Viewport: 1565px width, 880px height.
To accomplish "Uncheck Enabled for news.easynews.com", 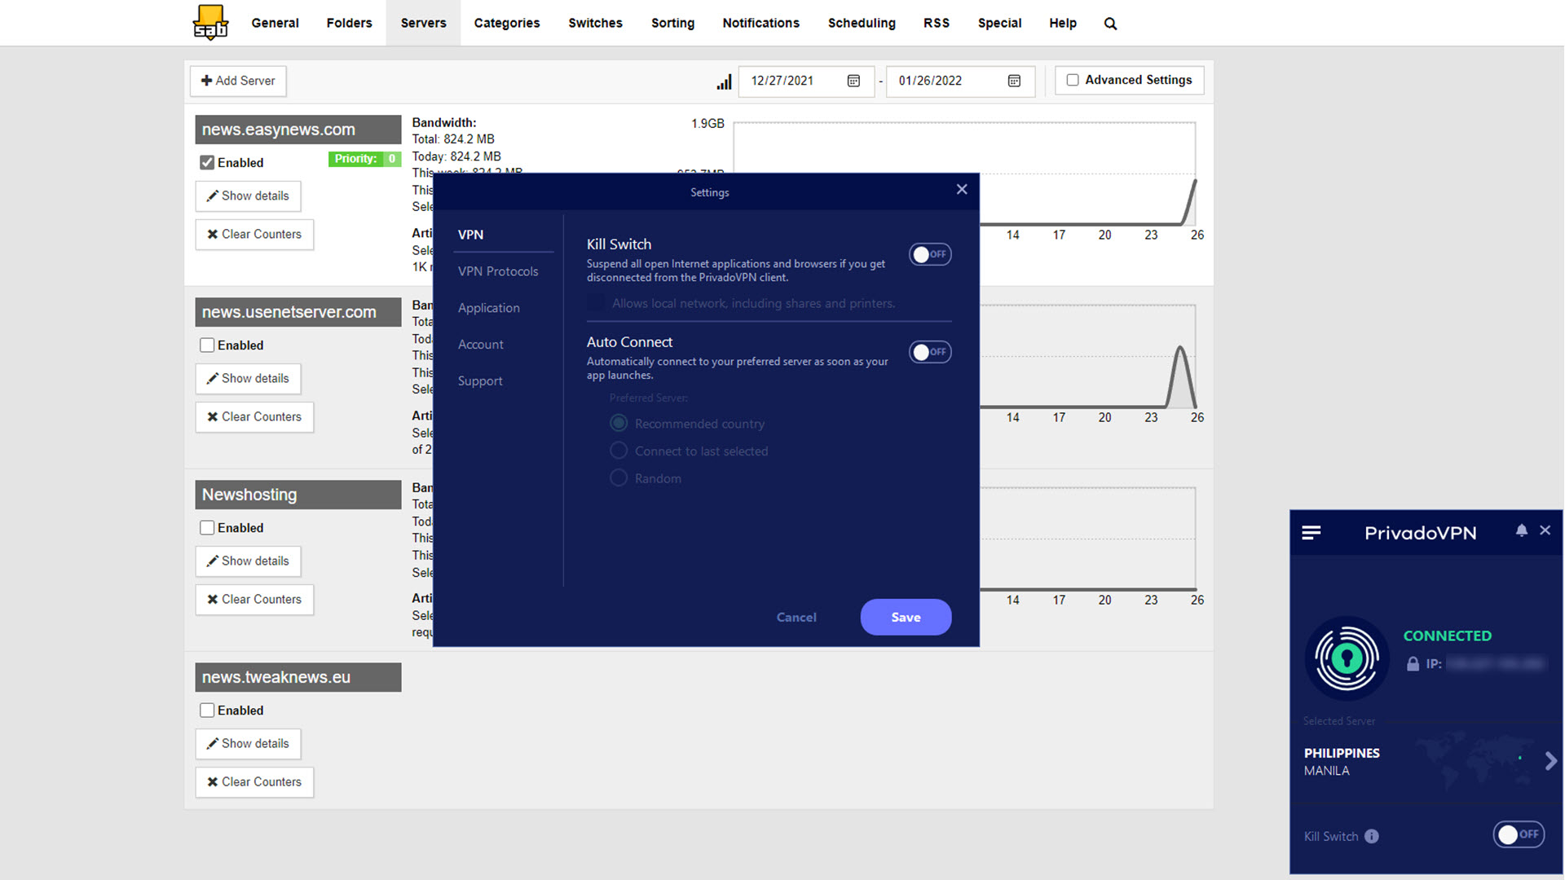I will coord(207,162).
